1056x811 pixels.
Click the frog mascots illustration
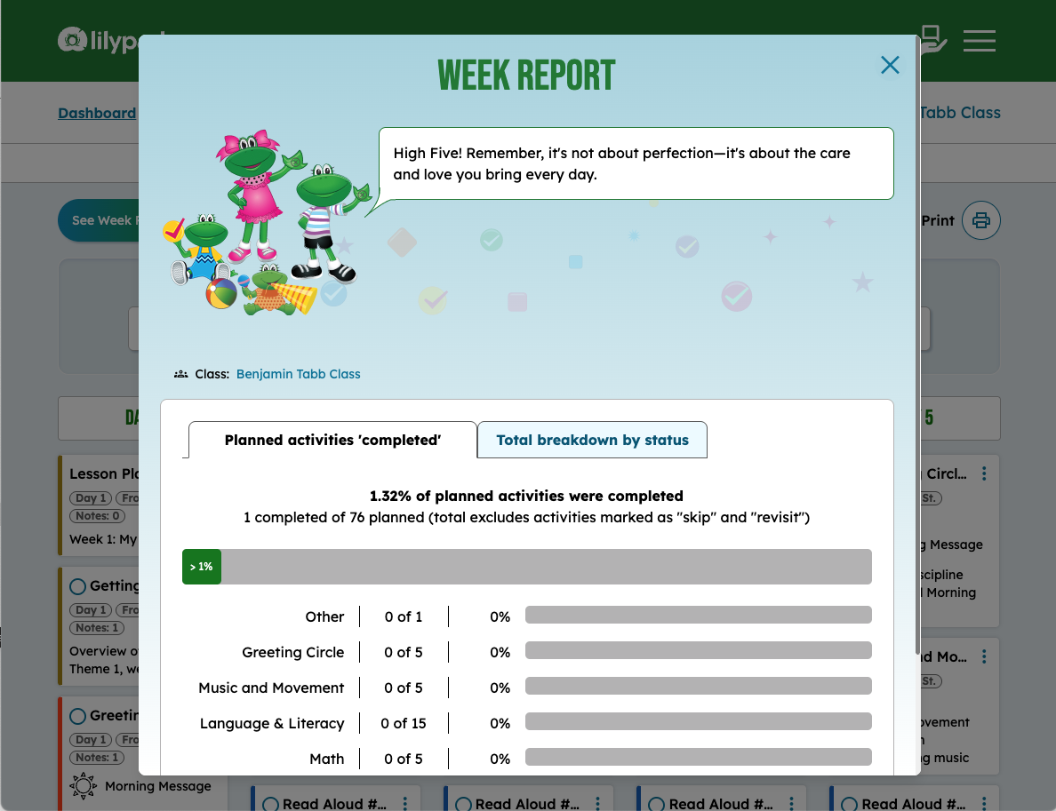[x=267, y=223]
